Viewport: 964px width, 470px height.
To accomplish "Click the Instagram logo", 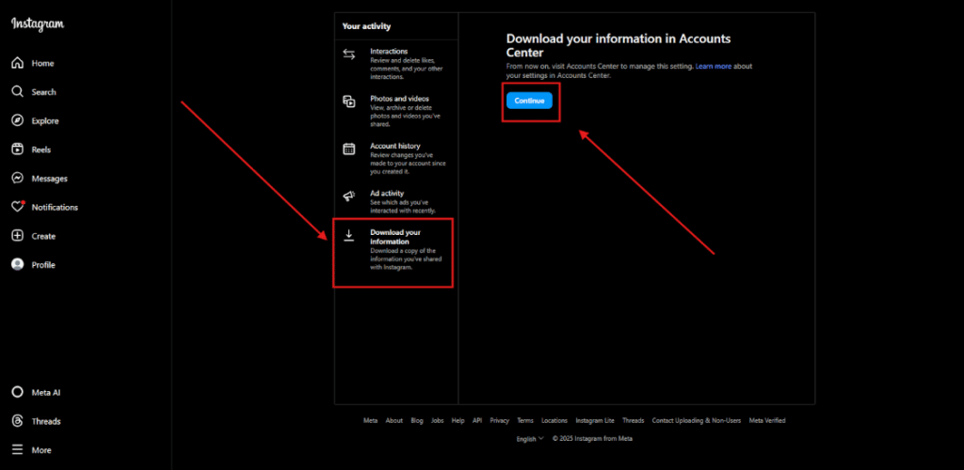I will [x=38, y=23].
